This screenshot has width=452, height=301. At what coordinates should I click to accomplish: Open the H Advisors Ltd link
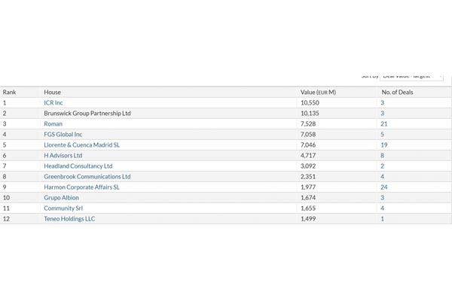pos(63,156)
